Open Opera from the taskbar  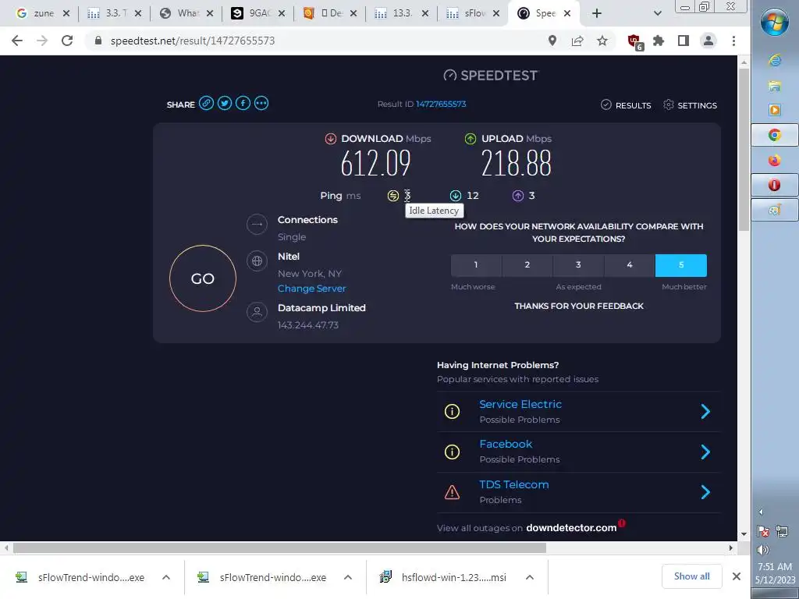[775, 185]
